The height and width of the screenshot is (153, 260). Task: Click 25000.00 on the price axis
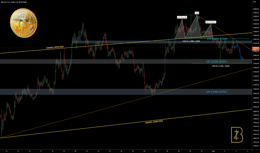256,9
